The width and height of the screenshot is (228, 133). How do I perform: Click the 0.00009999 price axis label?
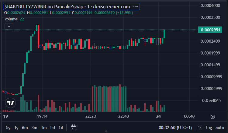click(211, 77)
